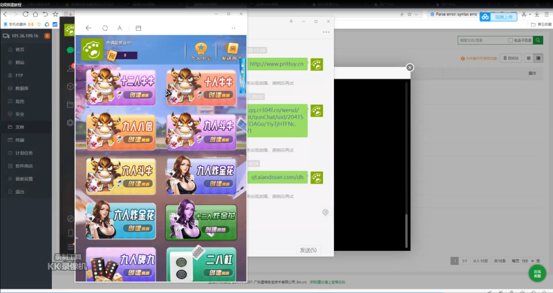Screen dimensions: 553x293
Task: Click the file search input field
Action: tap(482, 41)
